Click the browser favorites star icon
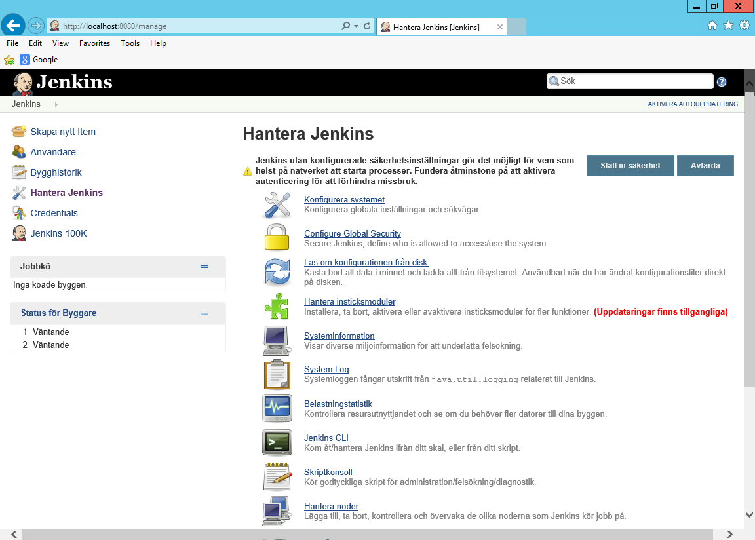The height and width of the screenshot is (540, 755). click(x=729, y=26)
